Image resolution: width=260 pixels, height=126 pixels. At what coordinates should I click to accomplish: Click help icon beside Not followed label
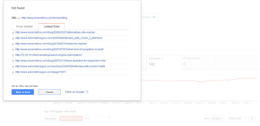click(200, 58)
